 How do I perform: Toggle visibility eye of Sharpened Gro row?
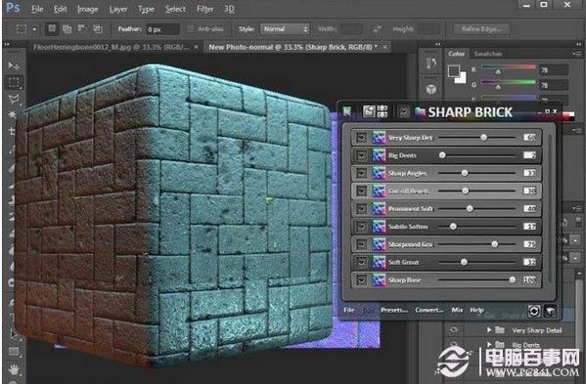[x=361, y=244]
